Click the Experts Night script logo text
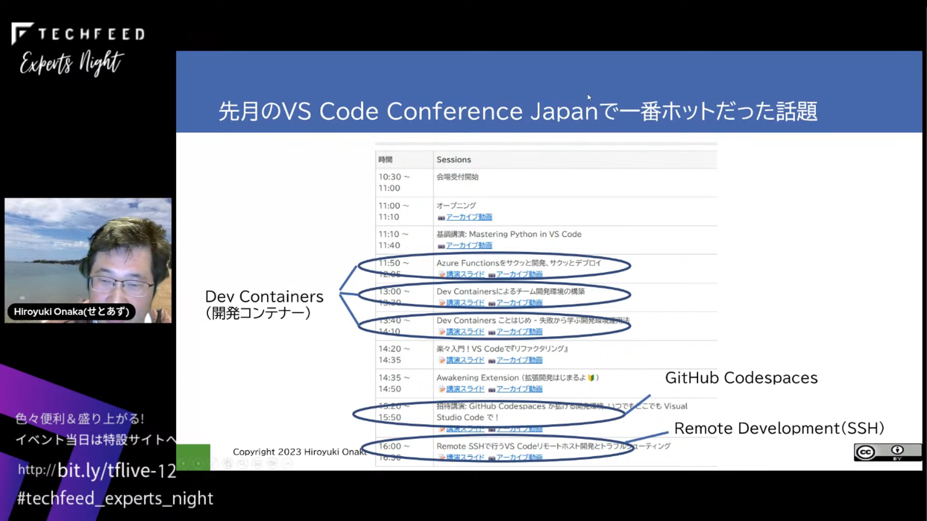The height and width of the screenshot is (521, 927). 72,63
